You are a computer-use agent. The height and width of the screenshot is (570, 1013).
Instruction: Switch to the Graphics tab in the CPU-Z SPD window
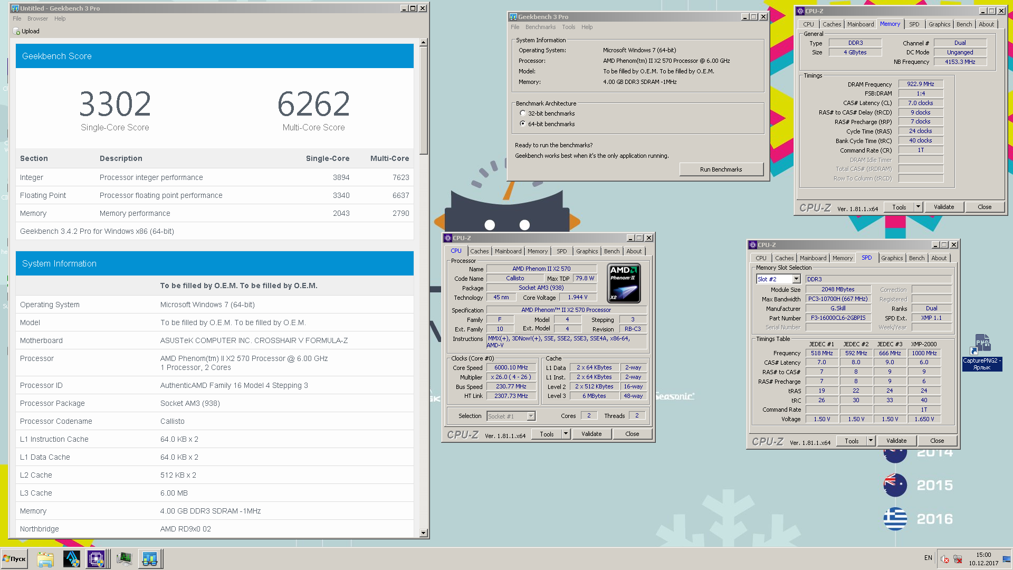point(892,258)
